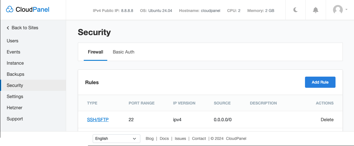Select Security in the sidebar
Screen dimensions: 354x146
pyautogui.click(x=15, y=85)
